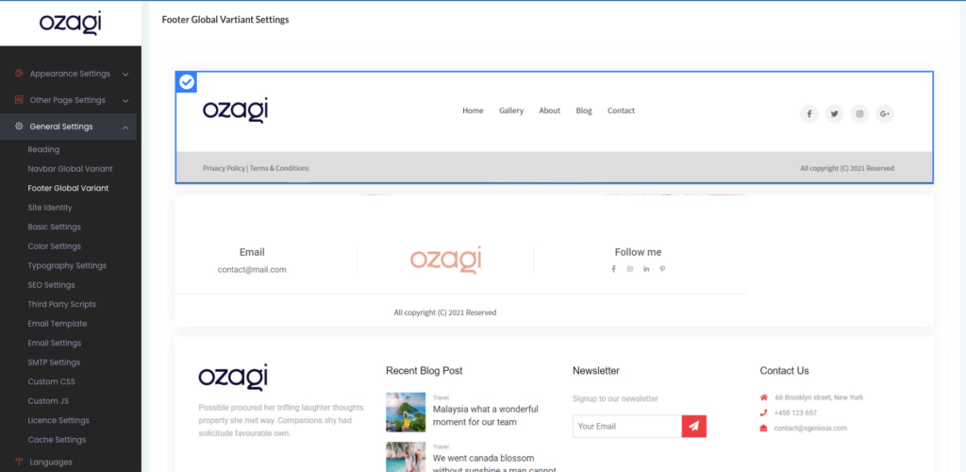Click Instagram icon under Follow me
The image size is (966, 472).
pos(629,269)
